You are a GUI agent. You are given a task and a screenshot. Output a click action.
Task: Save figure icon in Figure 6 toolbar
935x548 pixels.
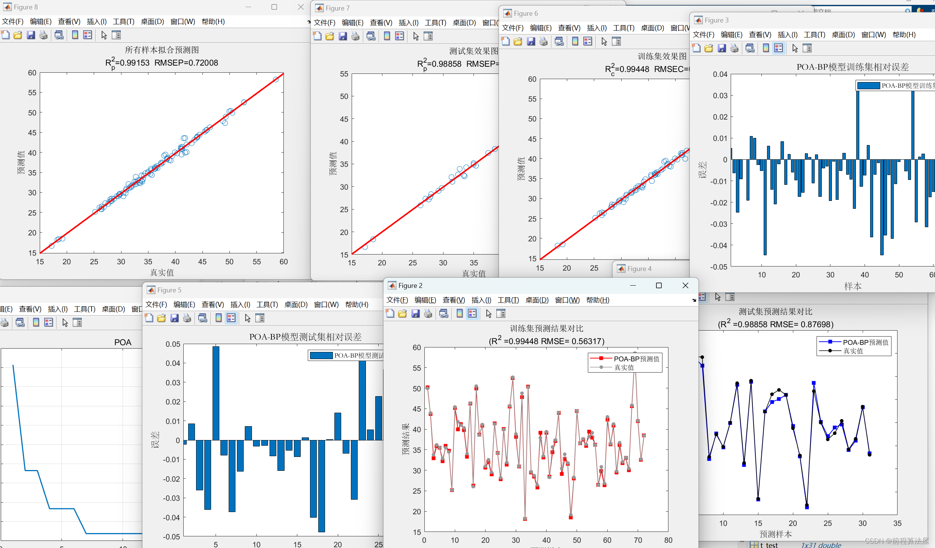click(x=531, y=42)
